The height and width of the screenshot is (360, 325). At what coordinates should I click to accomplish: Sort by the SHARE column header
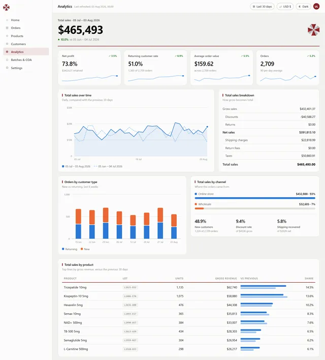coord(309,278)
